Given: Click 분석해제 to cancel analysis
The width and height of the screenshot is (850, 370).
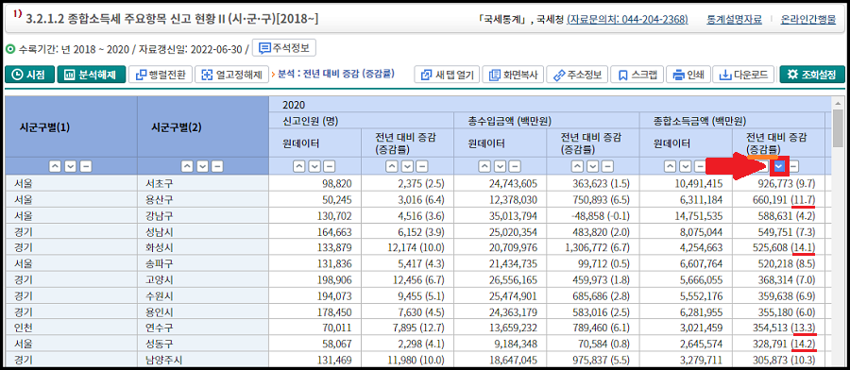Looking at the screenshot, I should 91,75.
